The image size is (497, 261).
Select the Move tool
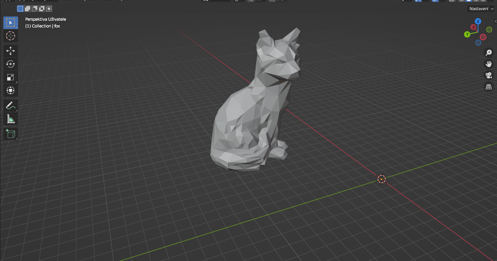tap(10, 51)
